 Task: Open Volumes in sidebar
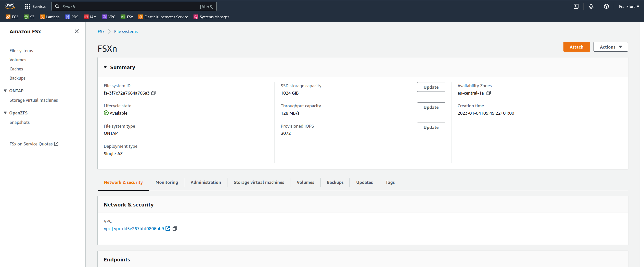(x=18, y=60)
